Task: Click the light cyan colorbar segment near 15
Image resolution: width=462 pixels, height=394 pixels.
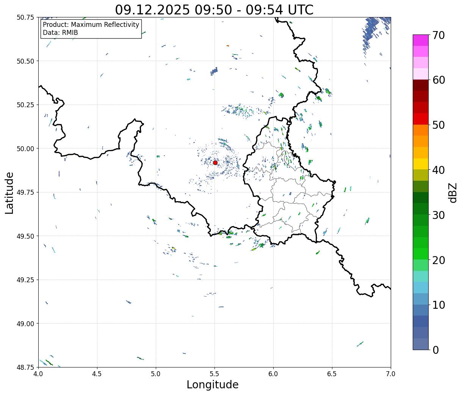Action: 421,277
